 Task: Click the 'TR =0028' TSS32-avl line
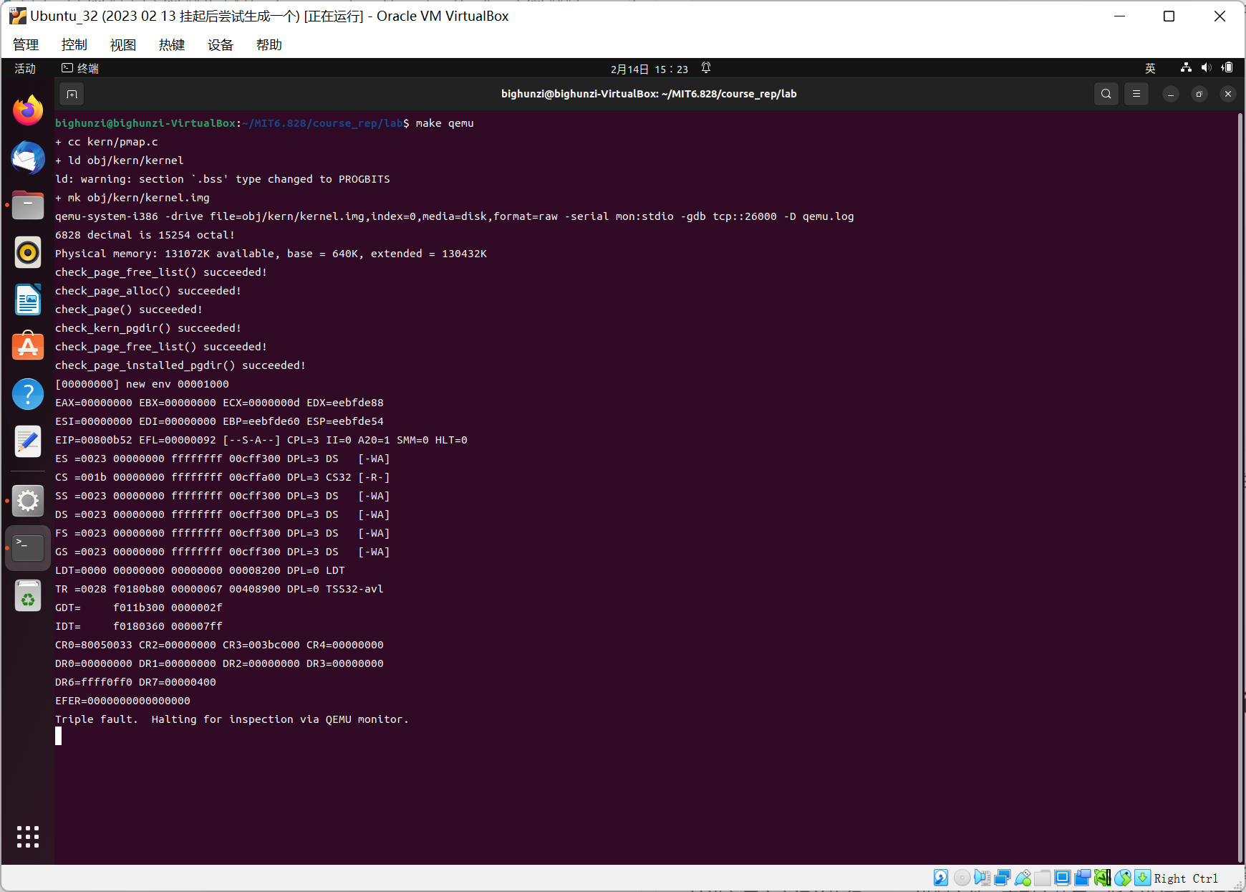pyautogui.click(x=219, y=589)
